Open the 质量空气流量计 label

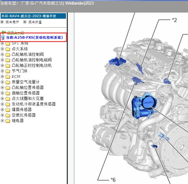26,82
